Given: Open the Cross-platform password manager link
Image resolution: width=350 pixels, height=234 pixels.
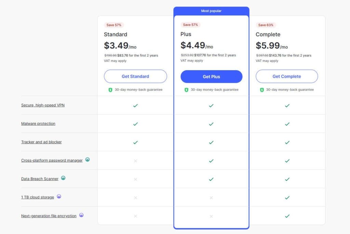Looking at the screenshot, I should pyautogui.click(x=52, y=160).
